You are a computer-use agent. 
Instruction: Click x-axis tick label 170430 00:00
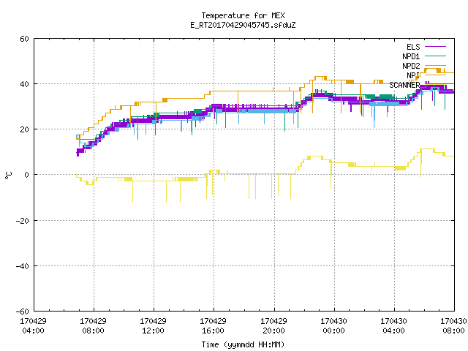tap(333, 326)
